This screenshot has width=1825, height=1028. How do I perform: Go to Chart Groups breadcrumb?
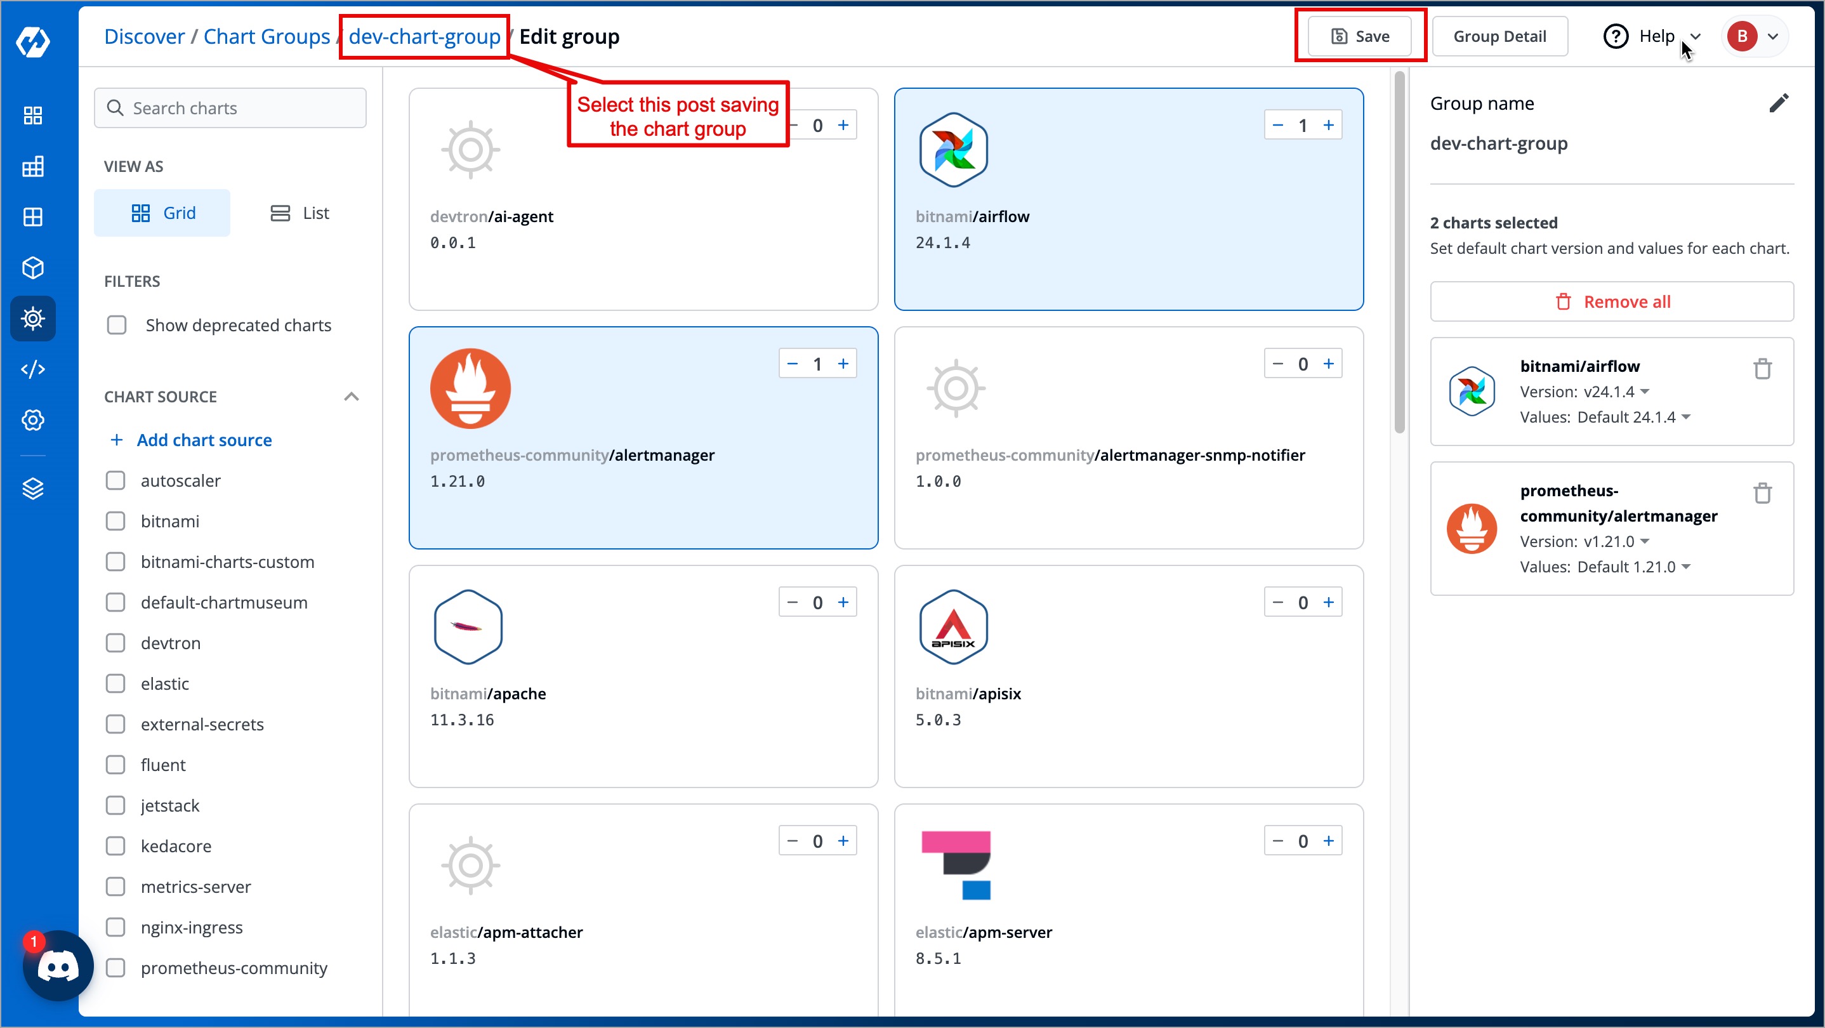(267, 36)
